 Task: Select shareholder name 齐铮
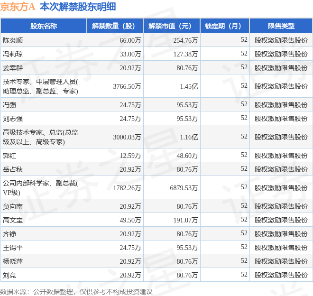click(9, 234)
